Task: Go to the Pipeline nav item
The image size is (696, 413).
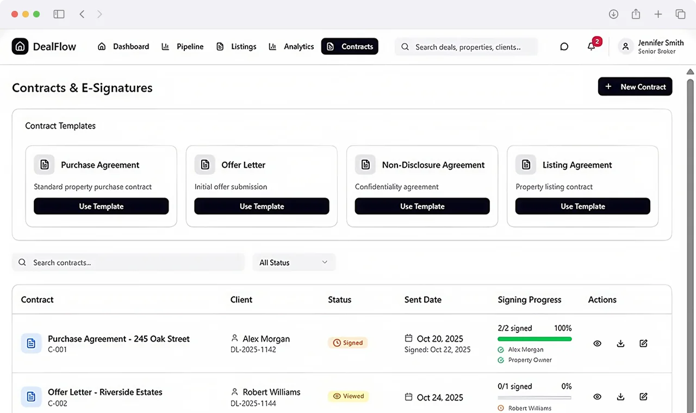Action: point(183,47)
